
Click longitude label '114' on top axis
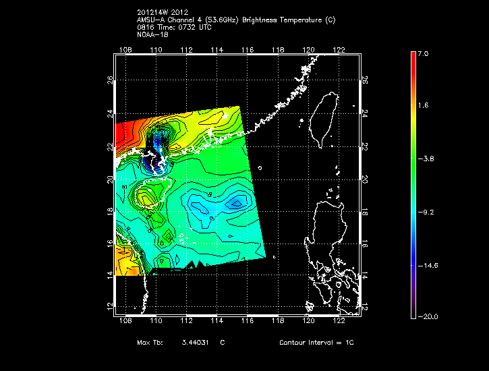217,50
